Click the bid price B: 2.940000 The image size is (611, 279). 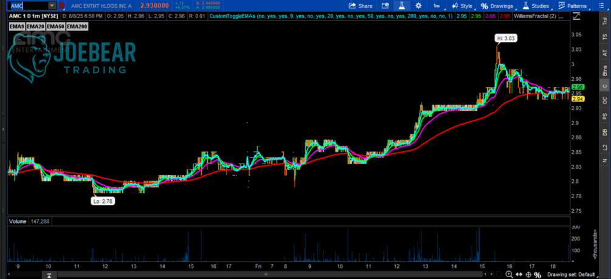pyautogui.click(x=207, y=4)
